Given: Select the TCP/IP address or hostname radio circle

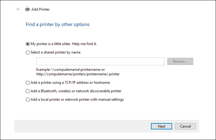Looking at the screenshot, I should click(x=28, y=83).
